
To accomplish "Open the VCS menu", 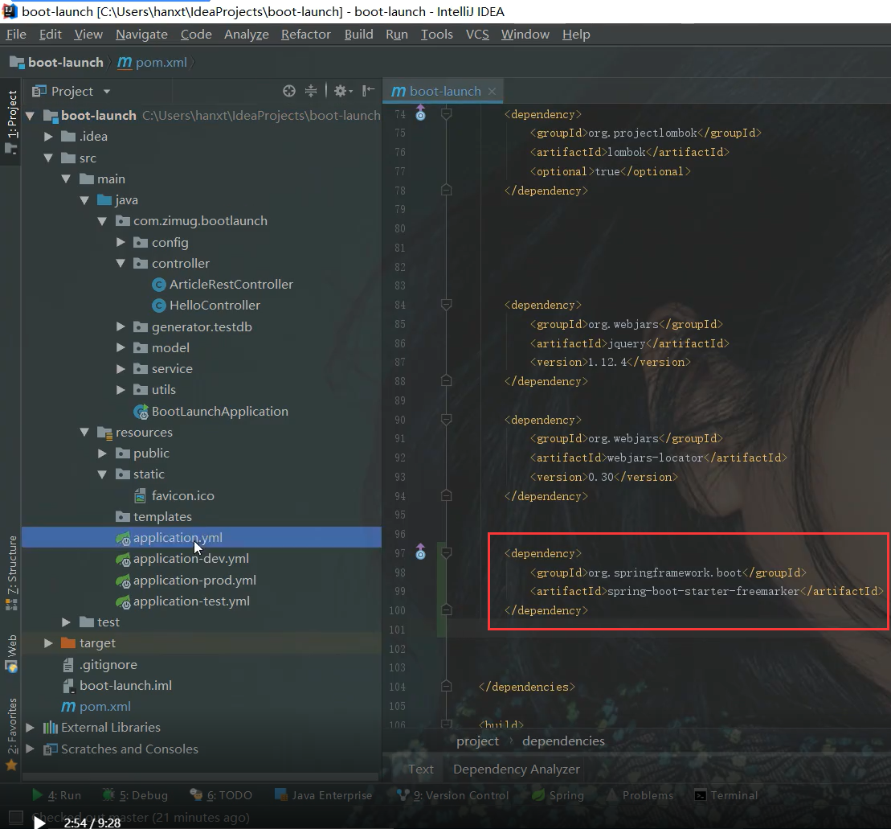I will [477, 34].
